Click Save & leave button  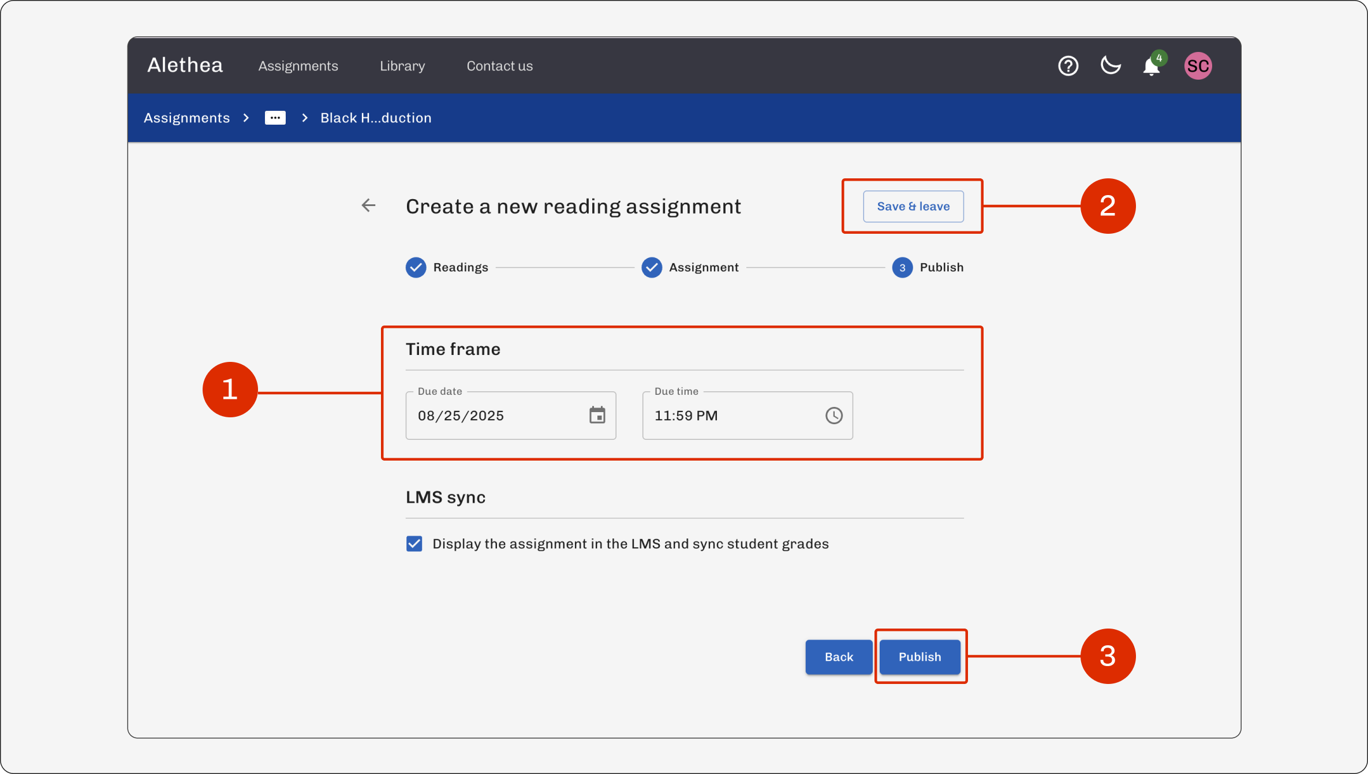913,206
